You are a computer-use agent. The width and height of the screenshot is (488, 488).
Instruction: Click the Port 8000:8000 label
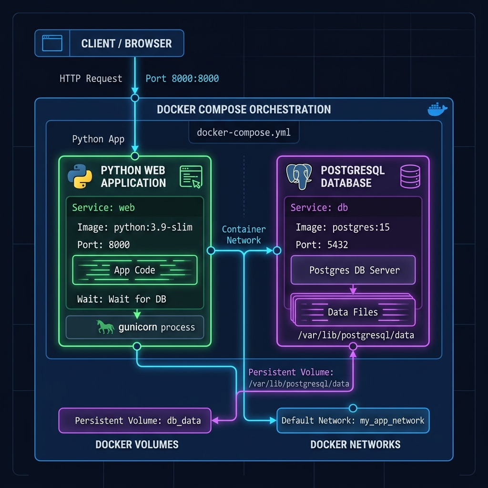click(182, 79)
